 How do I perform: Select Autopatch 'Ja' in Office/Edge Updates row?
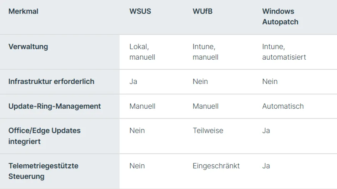pyautogui.click(x=266, y=131)
